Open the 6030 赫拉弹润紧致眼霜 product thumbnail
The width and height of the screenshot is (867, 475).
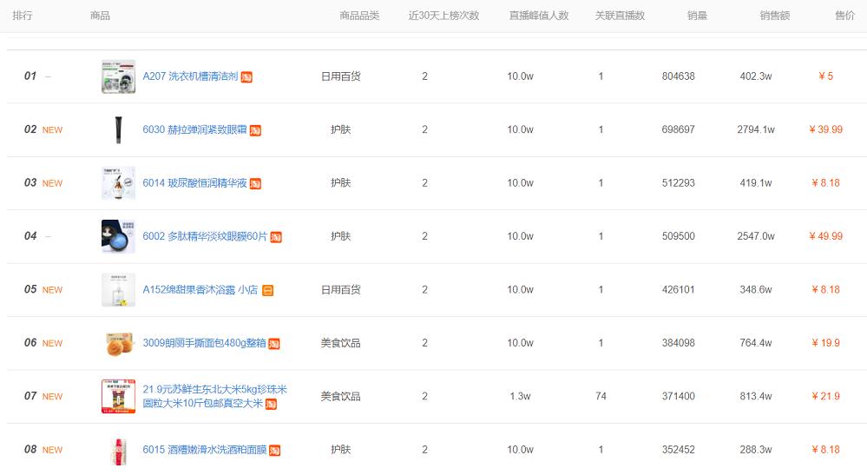pyautogui.click(x=118, y=130)
